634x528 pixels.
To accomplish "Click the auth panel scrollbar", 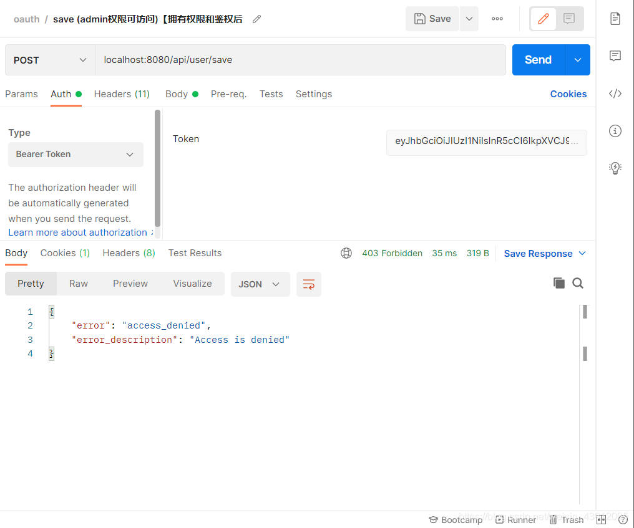I will [158, 168].
